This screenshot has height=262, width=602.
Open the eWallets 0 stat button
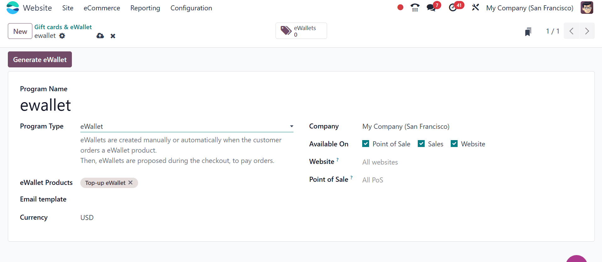[x=301, y=31]
